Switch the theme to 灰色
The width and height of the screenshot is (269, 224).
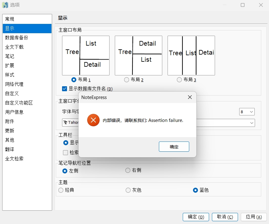128,190
